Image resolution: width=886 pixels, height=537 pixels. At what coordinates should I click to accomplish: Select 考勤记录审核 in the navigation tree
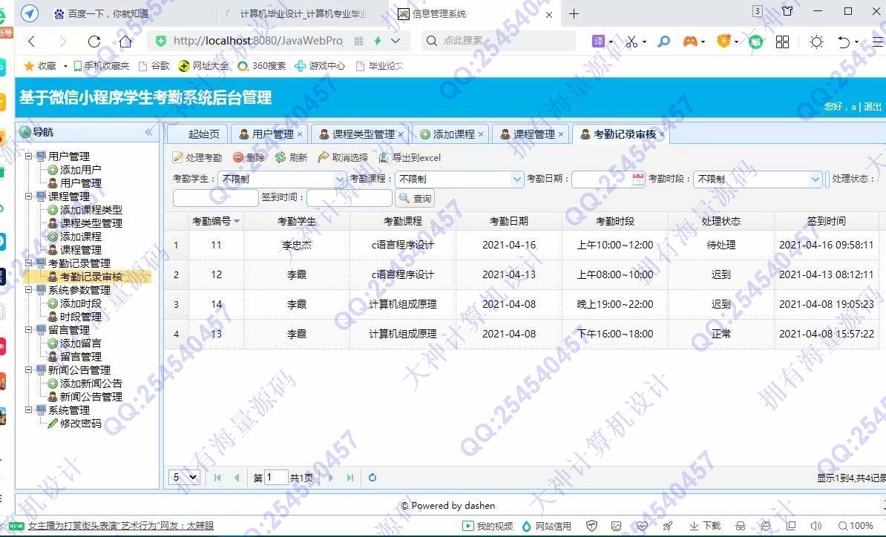coord(91,277)
